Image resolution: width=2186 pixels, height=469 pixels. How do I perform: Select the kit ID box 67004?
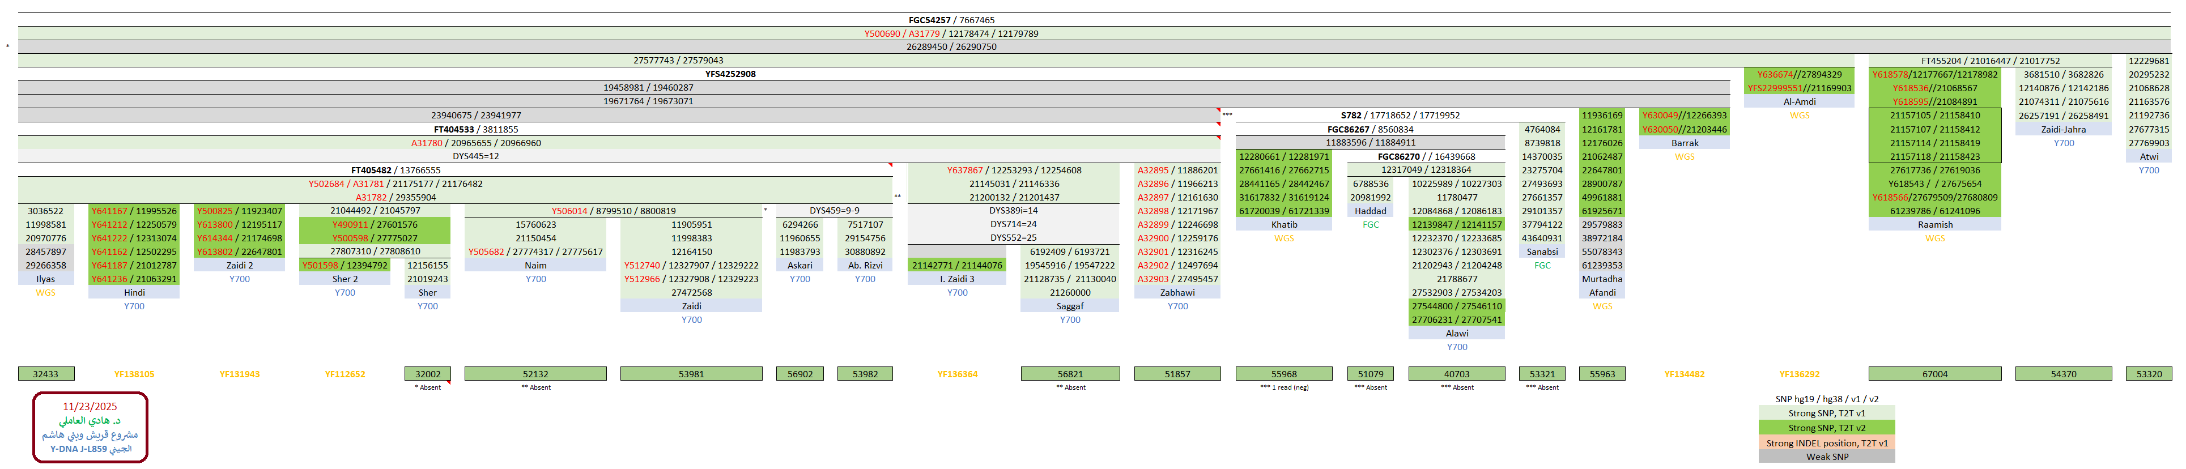(1934, 374)
